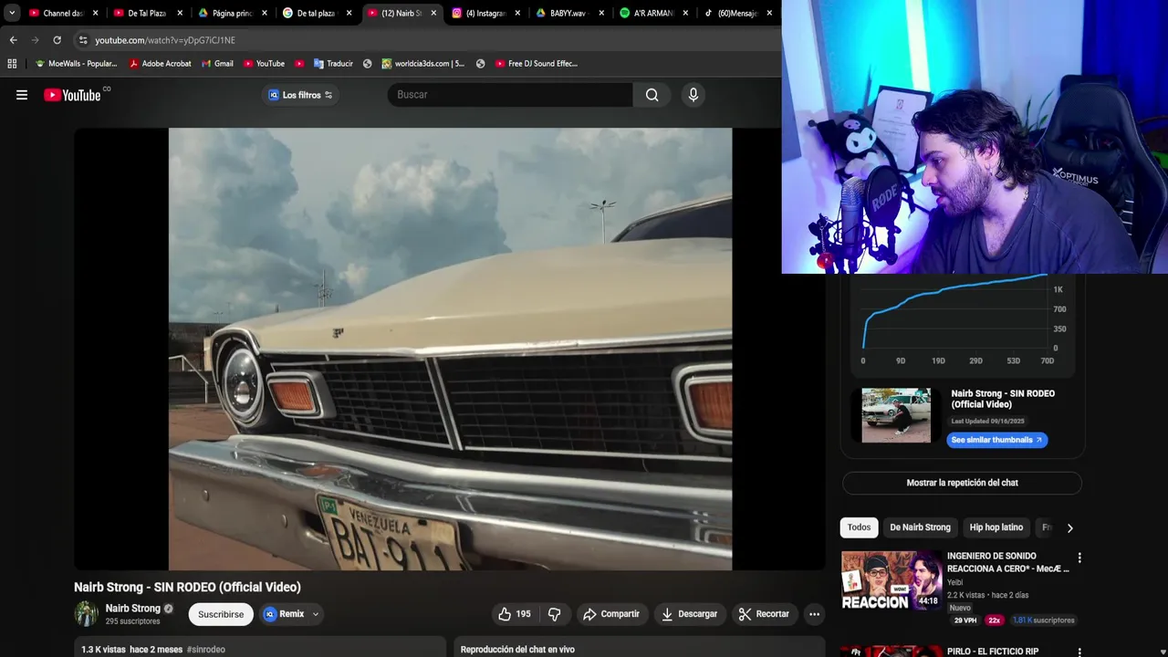Viewport: 1168px width, 657px height.
Task: Switch to (4) Instagram tab
Action: tap(485, 14)
